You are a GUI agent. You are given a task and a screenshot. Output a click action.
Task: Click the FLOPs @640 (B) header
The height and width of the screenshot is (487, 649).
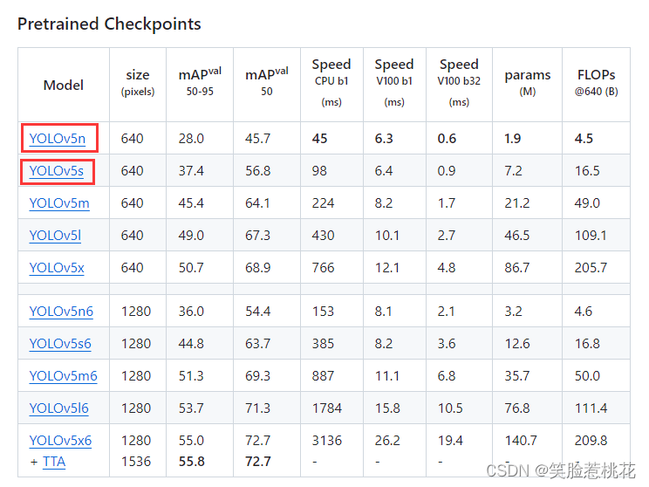tap(596, 81)
